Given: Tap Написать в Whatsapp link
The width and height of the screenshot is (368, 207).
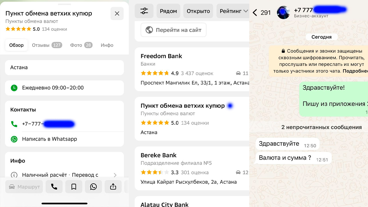Looking at the screenshot, I should tap(49, 139).
